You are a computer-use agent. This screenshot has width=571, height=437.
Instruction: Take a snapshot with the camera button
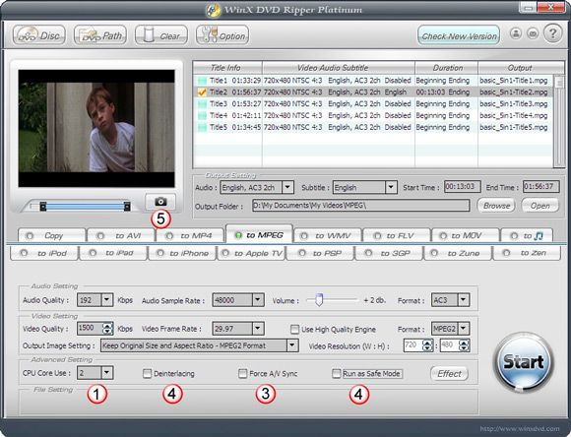[x=160, y=202]
